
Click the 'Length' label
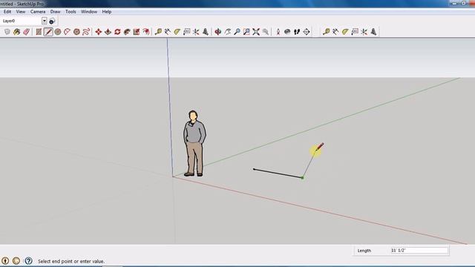(364, 251)
